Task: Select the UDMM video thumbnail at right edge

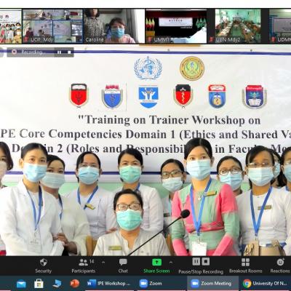Action: pos(280,26)
